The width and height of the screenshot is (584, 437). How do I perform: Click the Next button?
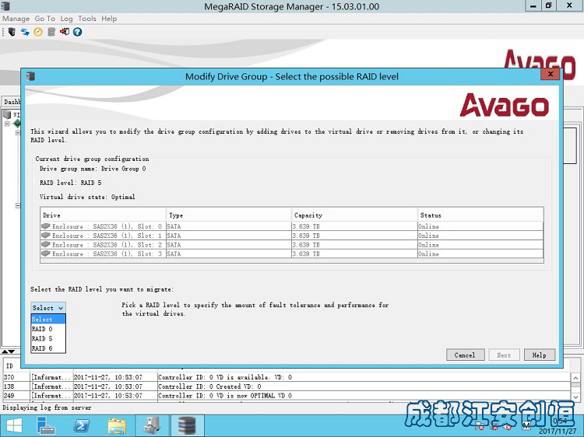[504, 355]
